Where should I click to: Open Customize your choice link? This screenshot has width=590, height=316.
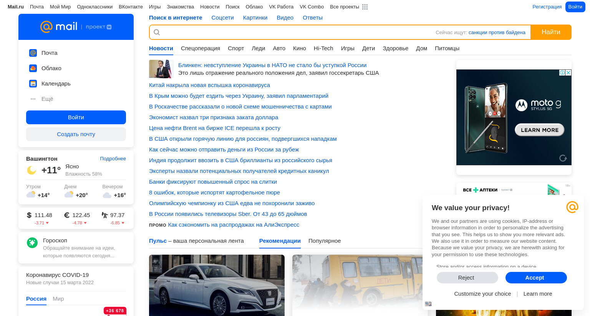(x=482, y=294)
